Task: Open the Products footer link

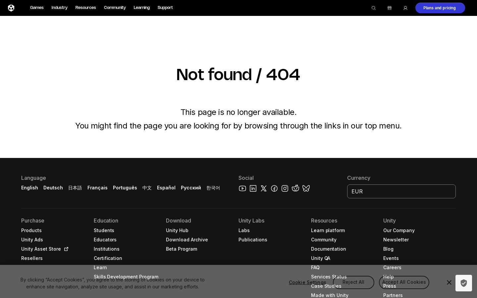Action: 31,230
